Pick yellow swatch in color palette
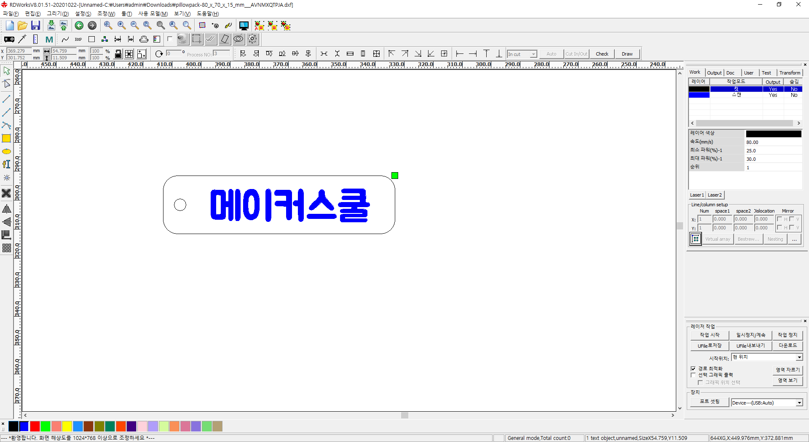 [x=67, y=426]
